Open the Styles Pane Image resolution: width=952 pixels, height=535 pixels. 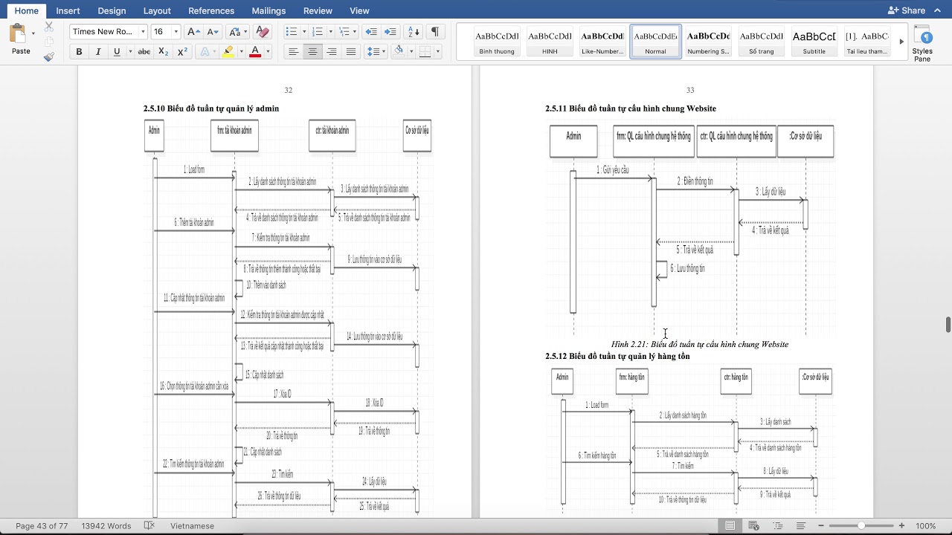point(922,44)
